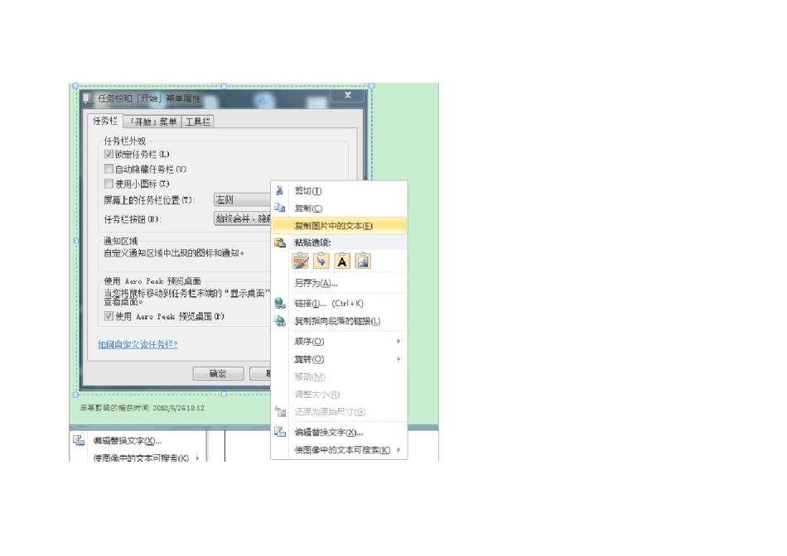Click the icon beside 还原为原始尺寸(G)

tap(280, 411)
